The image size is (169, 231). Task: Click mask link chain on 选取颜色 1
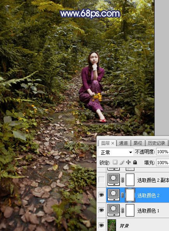(x=123, y=210)
